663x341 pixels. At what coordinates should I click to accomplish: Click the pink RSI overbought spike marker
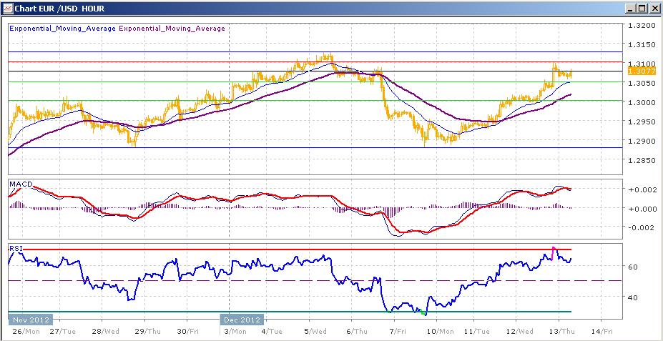tap(554, 249)
